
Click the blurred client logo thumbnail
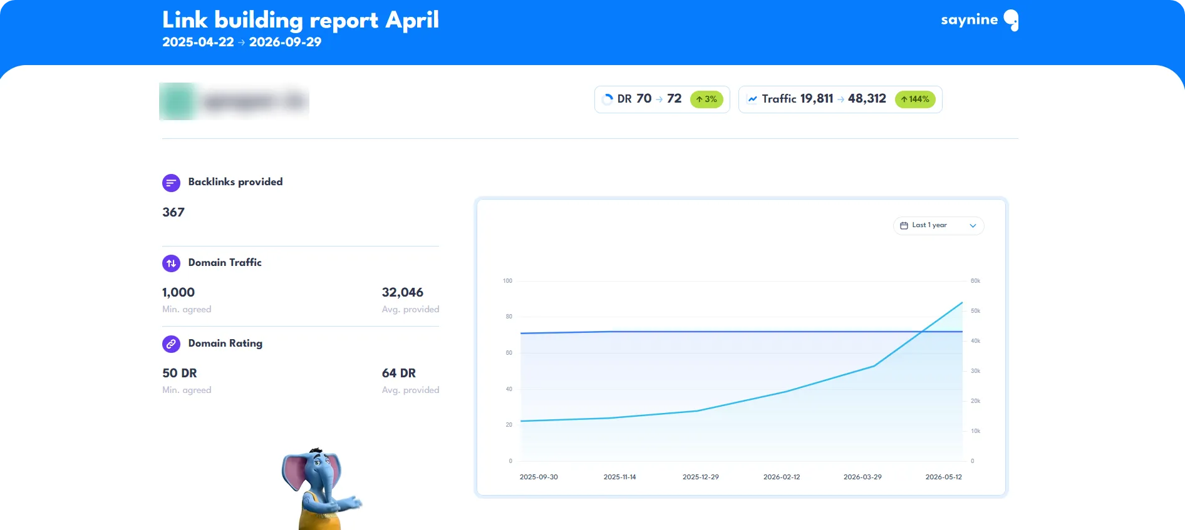click(234, 101)
